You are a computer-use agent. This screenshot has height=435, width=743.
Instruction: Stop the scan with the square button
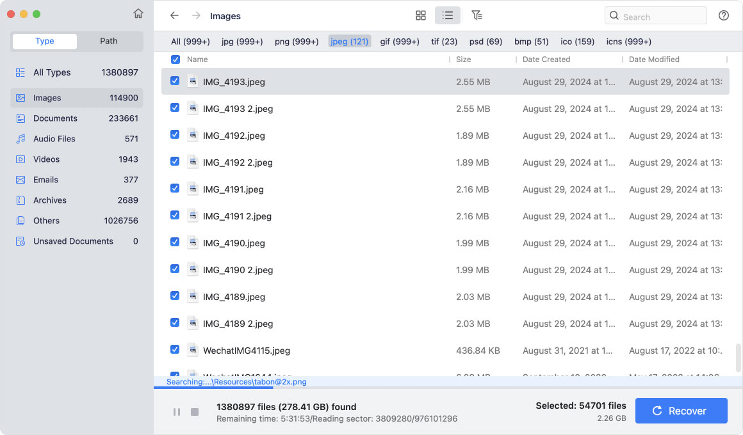point(194,412)
